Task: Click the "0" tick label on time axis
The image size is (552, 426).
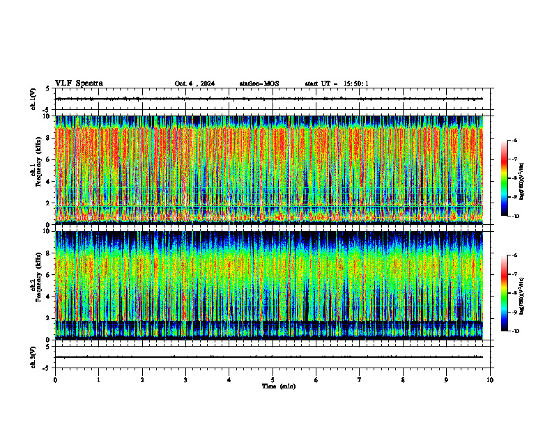Action: pyautogui.click(x=55, y=380)
